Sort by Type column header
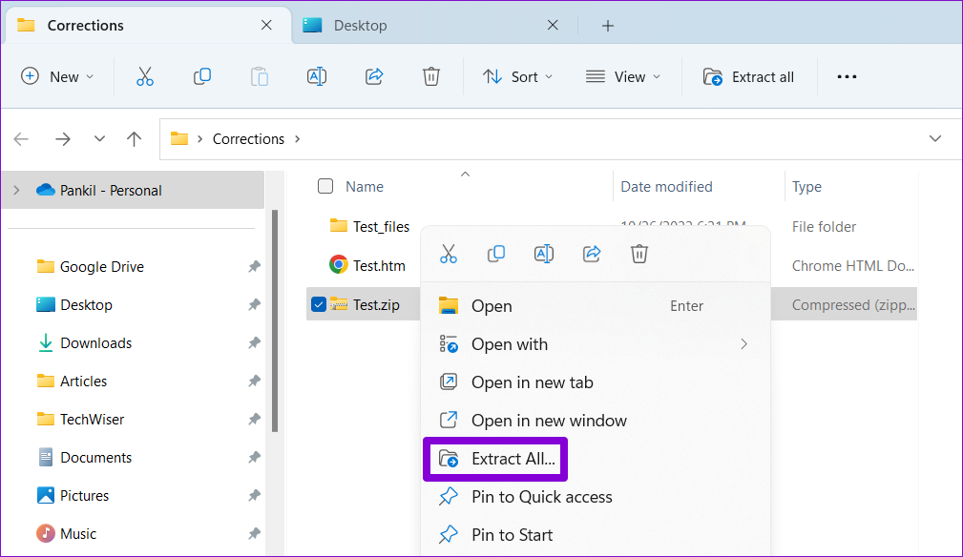Image resolution: width=963 pixels, height=557 pixels. click(806, 187)
